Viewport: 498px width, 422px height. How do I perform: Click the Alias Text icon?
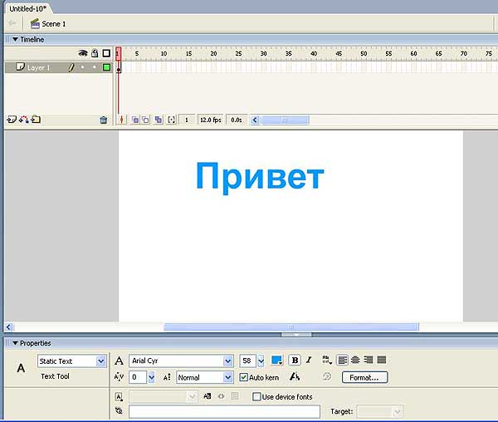295,376
